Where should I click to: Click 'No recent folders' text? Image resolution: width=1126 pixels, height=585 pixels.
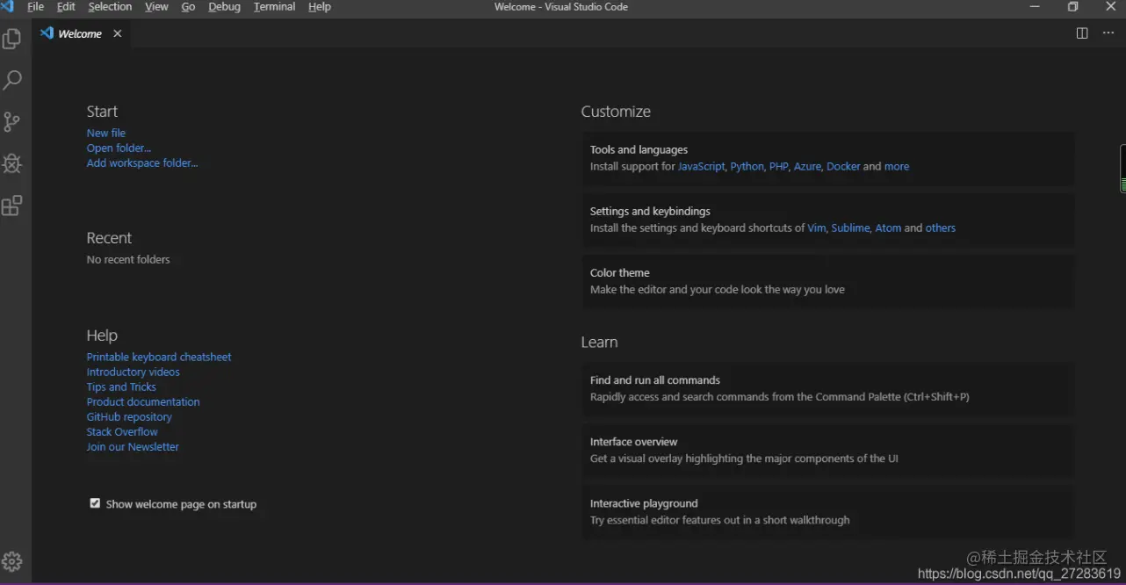128,260
